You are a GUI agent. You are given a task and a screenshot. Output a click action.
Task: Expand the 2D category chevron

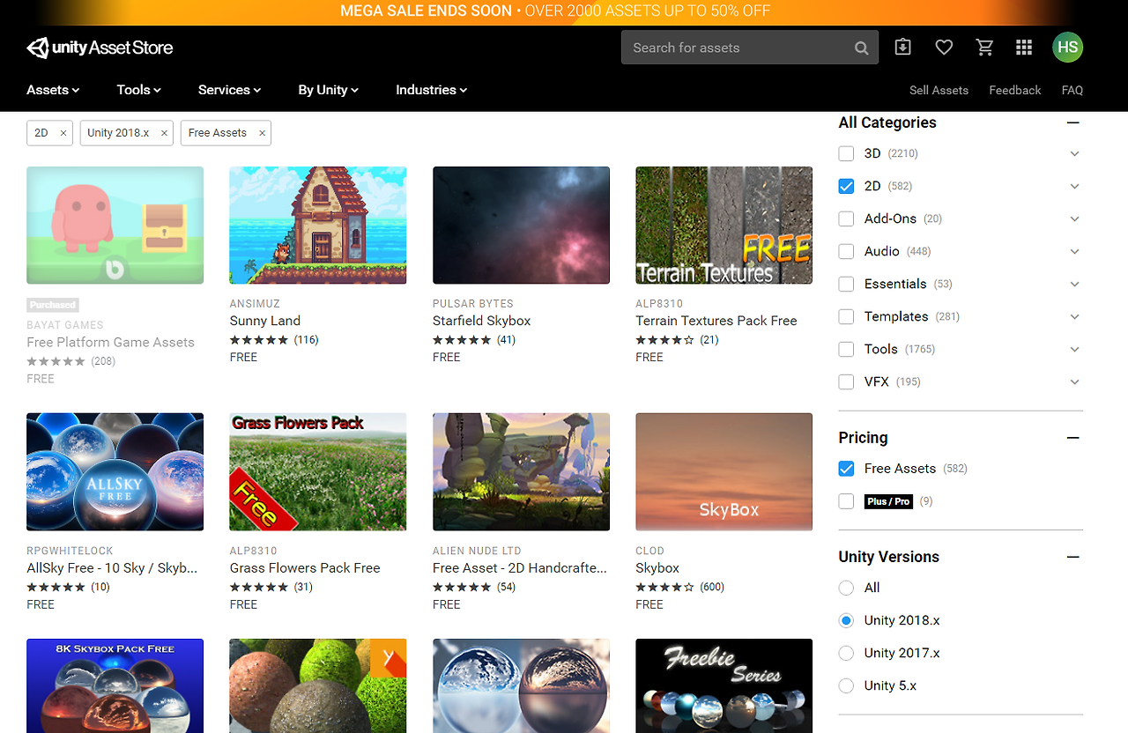1074,186
